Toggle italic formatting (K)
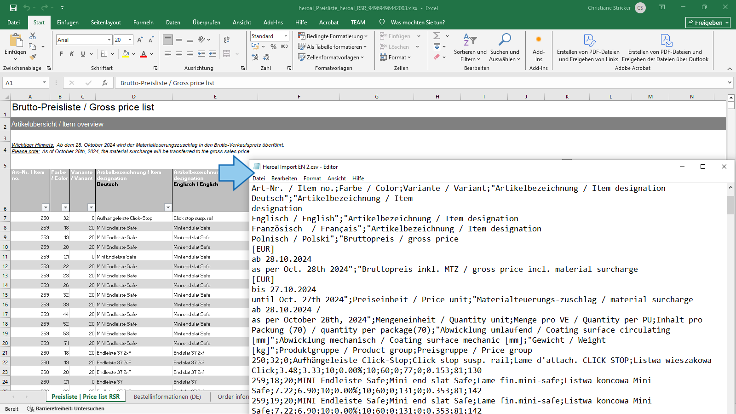Viewport: 736px width, 414px height. (72, 54)
